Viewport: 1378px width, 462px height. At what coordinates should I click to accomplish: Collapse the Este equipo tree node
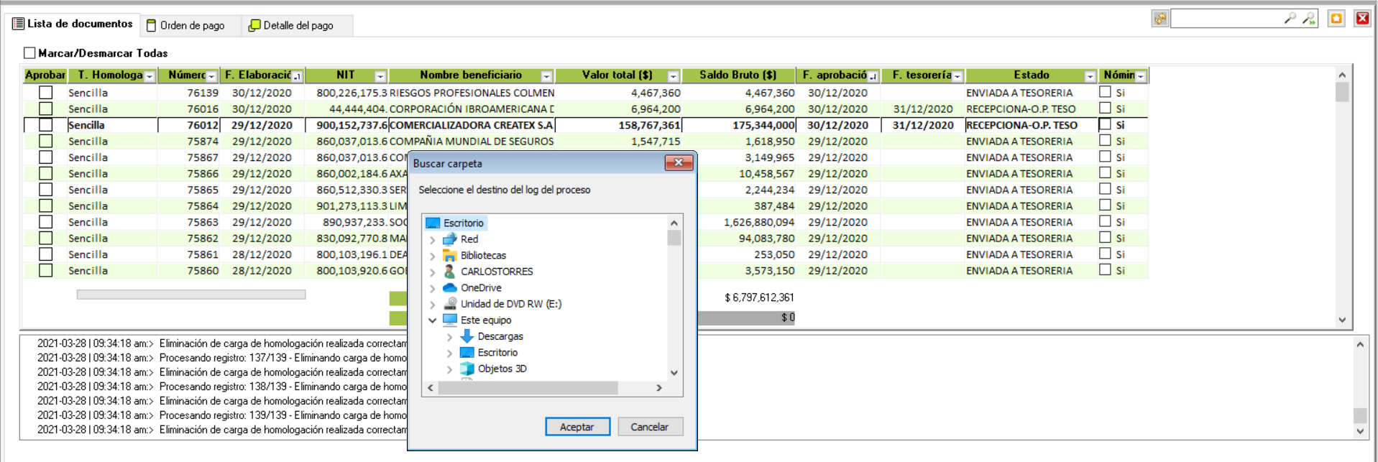pos(433,320)
